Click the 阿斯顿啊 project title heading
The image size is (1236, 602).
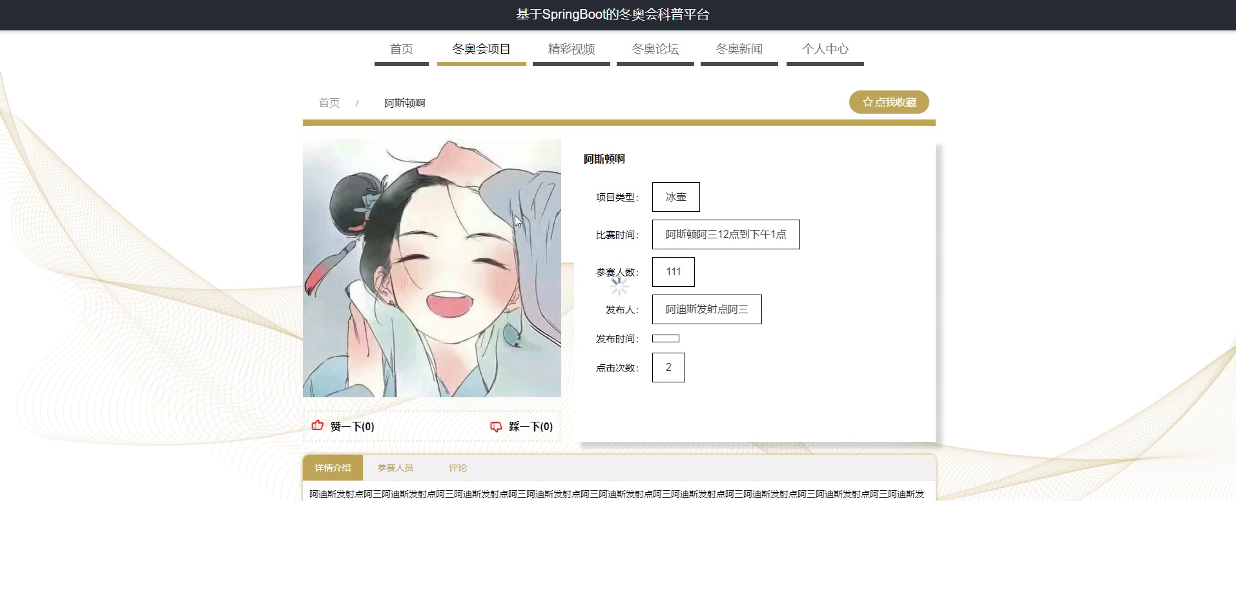point(604,159)
